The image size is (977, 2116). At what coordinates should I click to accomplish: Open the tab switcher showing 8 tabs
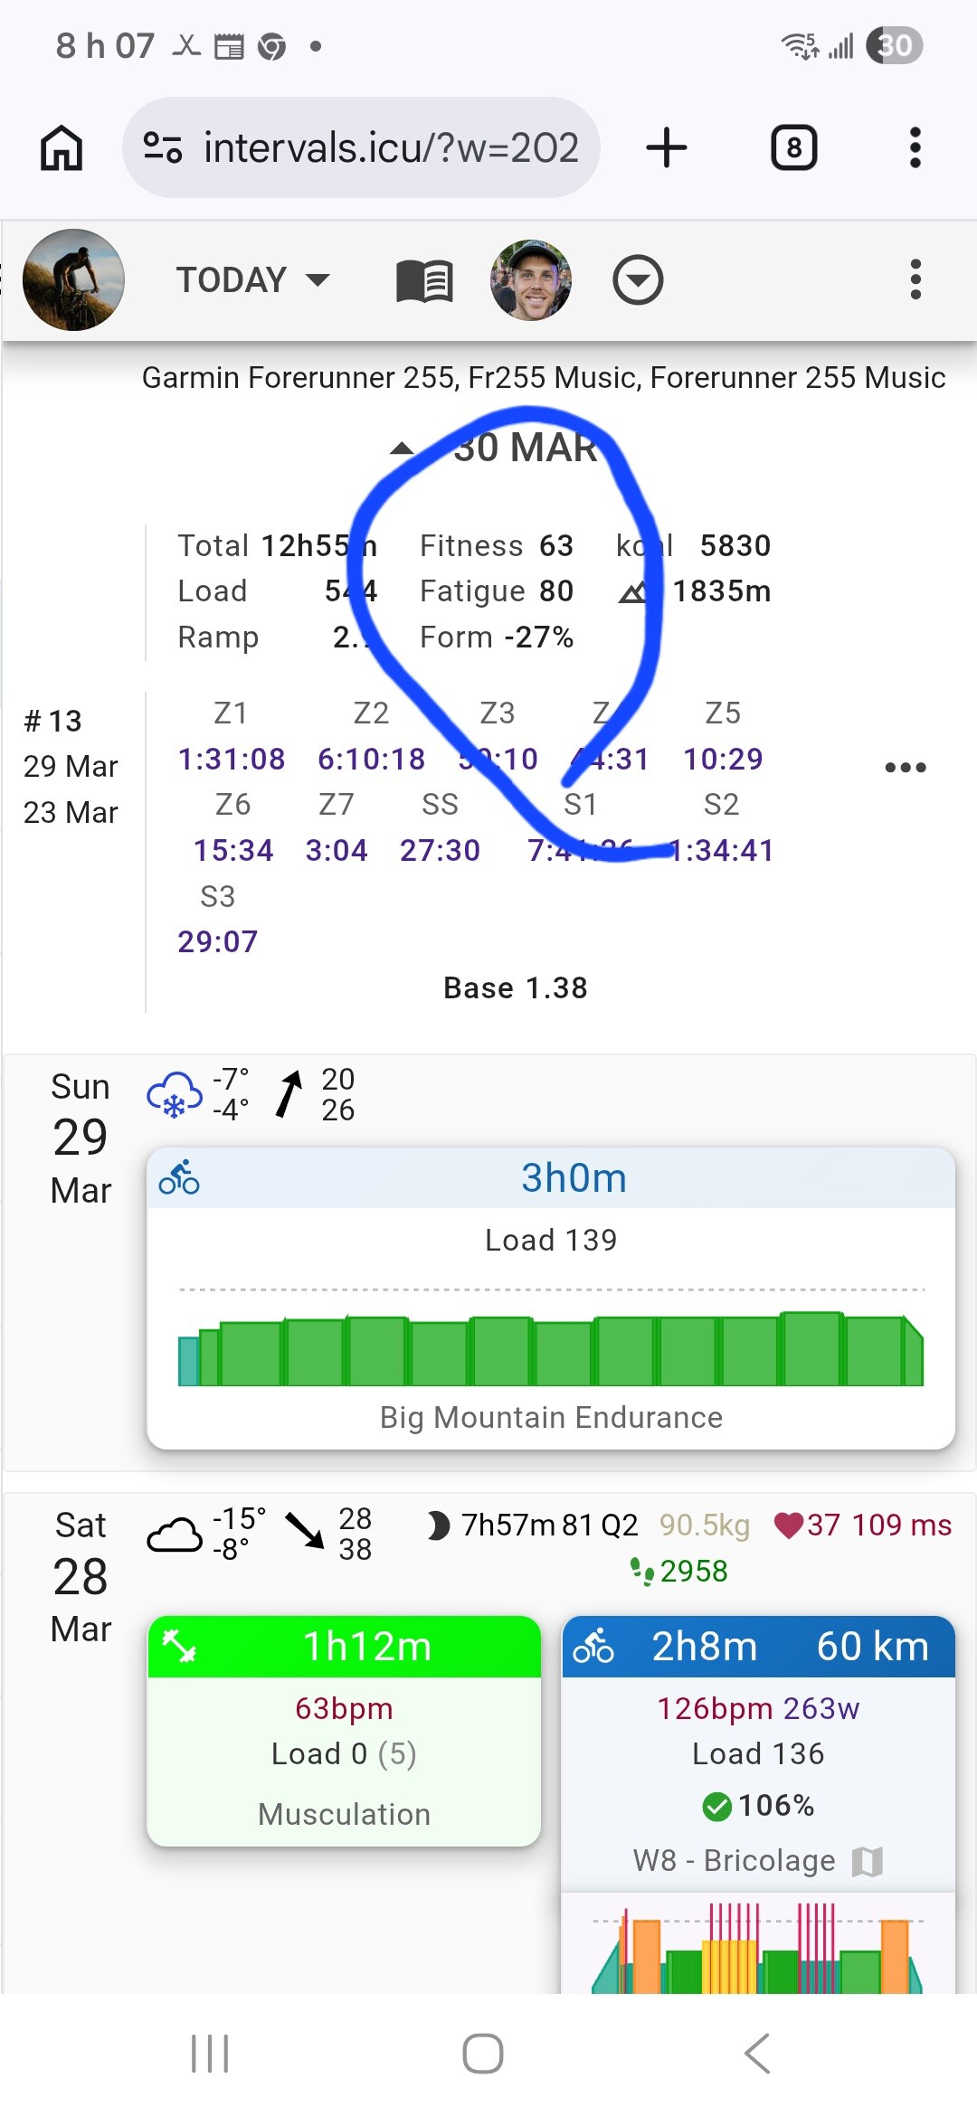(x=793, y=147)
